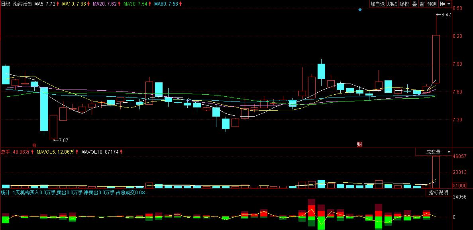
Task: Click the 23313 volume axis label
Action: point(459,172)
